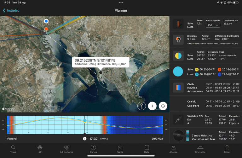Tap the current time 17:37 label

(x=93, y=139)
